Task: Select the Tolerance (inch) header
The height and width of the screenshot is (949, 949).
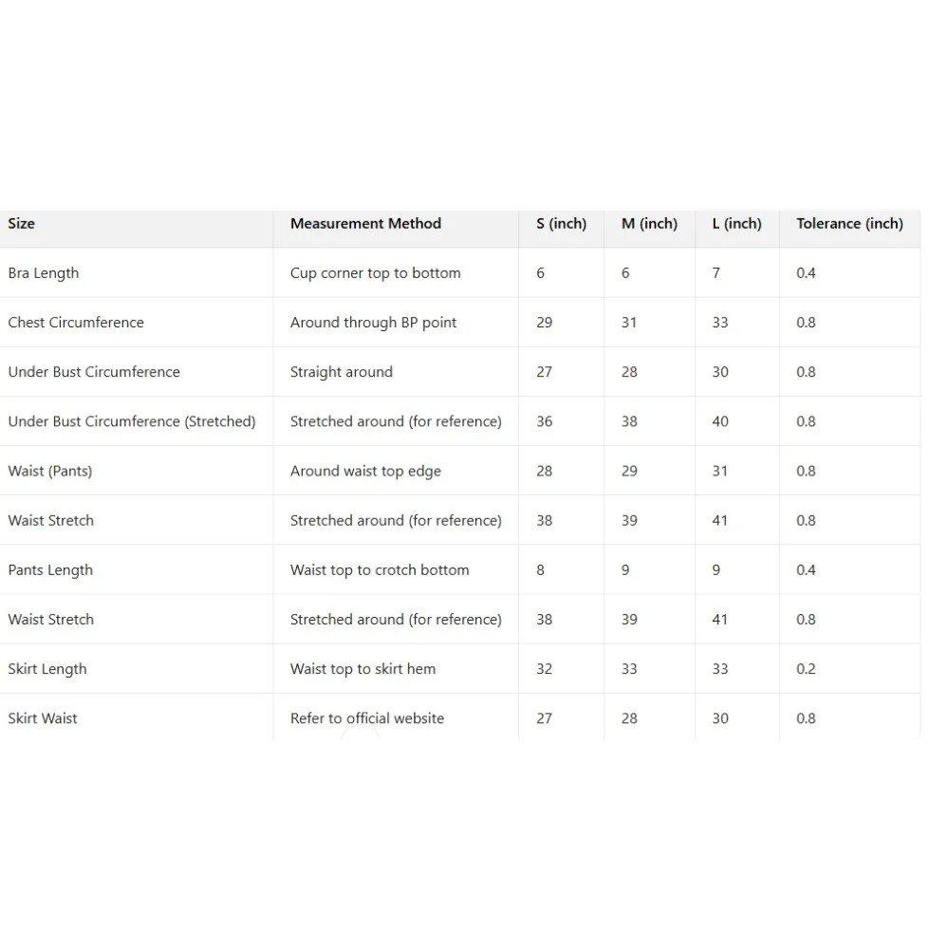Action: (849, 224)
